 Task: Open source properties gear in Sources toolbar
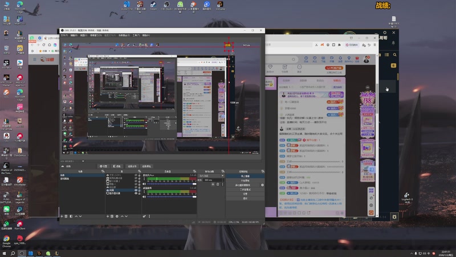click(x=117, y=216)
